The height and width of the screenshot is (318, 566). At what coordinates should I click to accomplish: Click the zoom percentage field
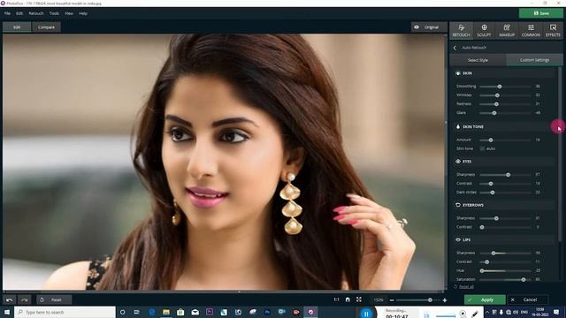378,299
